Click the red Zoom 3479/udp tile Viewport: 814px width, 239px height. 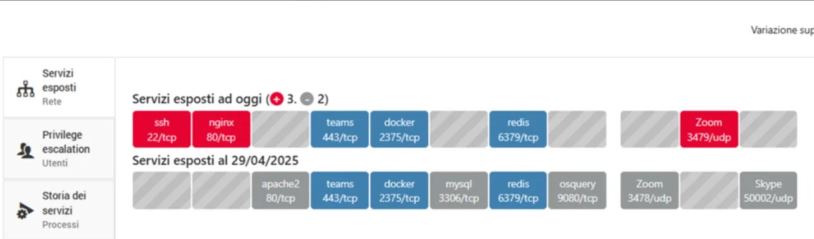(709, 129)
